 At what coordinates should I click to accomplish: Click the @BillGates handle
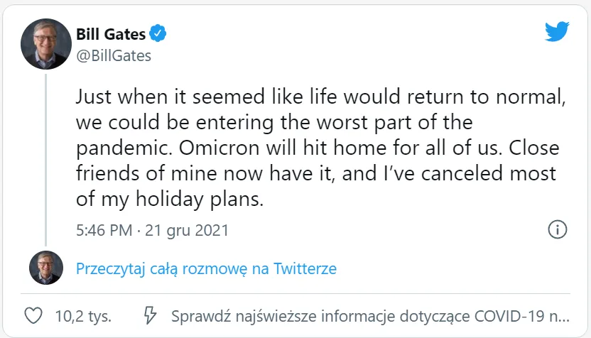coord(114,55)
